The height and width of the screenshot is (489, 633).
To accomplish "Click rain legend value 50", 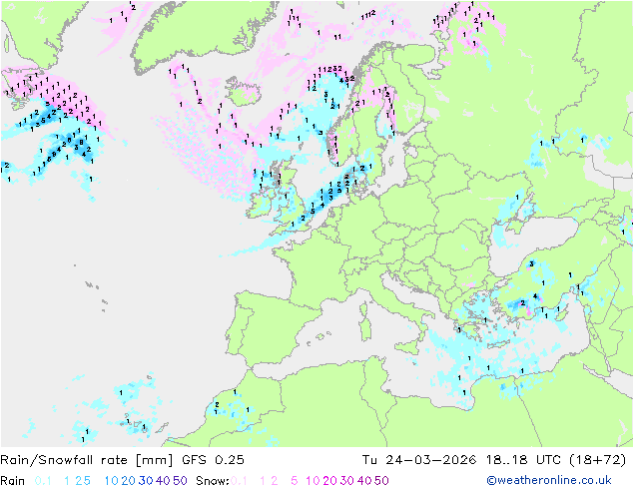I will point(180,481).
